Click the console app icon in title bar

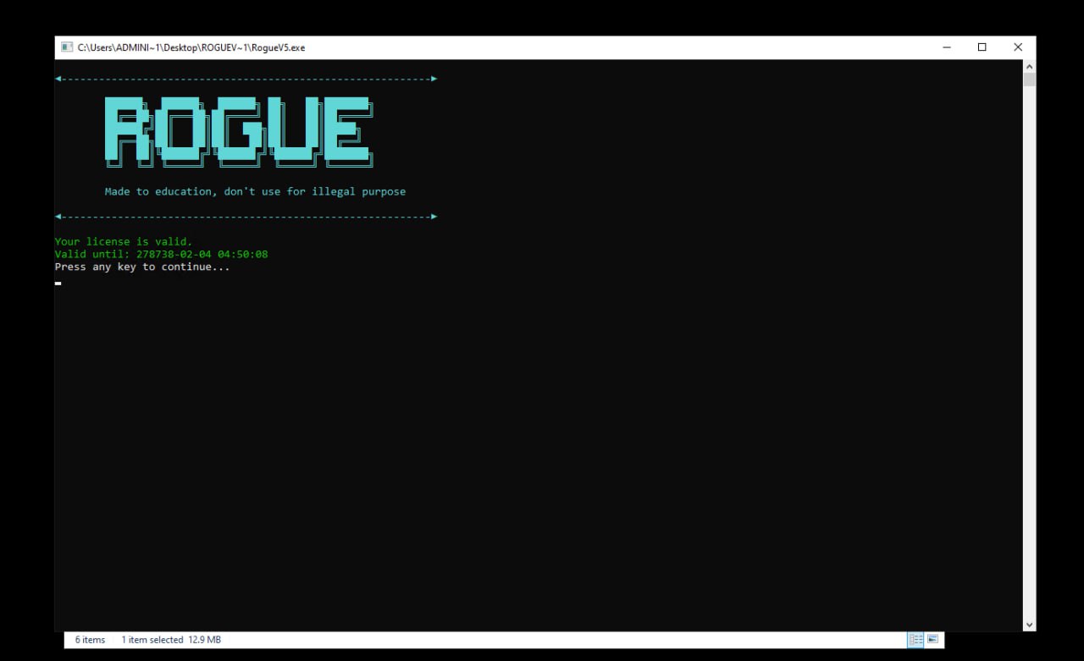coord(66,47)
